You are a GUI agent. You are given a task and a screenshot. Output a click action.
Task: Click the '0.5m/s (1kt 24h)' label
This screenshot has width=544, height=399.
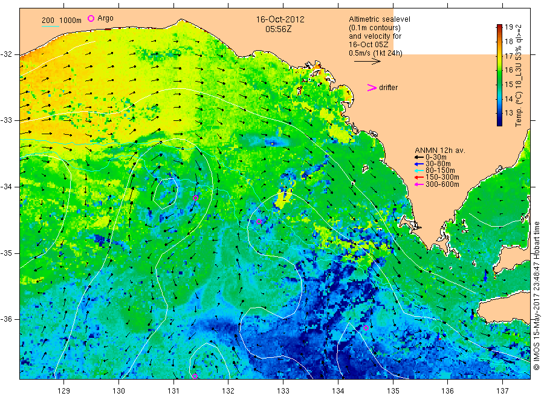(x=376, y=53)
